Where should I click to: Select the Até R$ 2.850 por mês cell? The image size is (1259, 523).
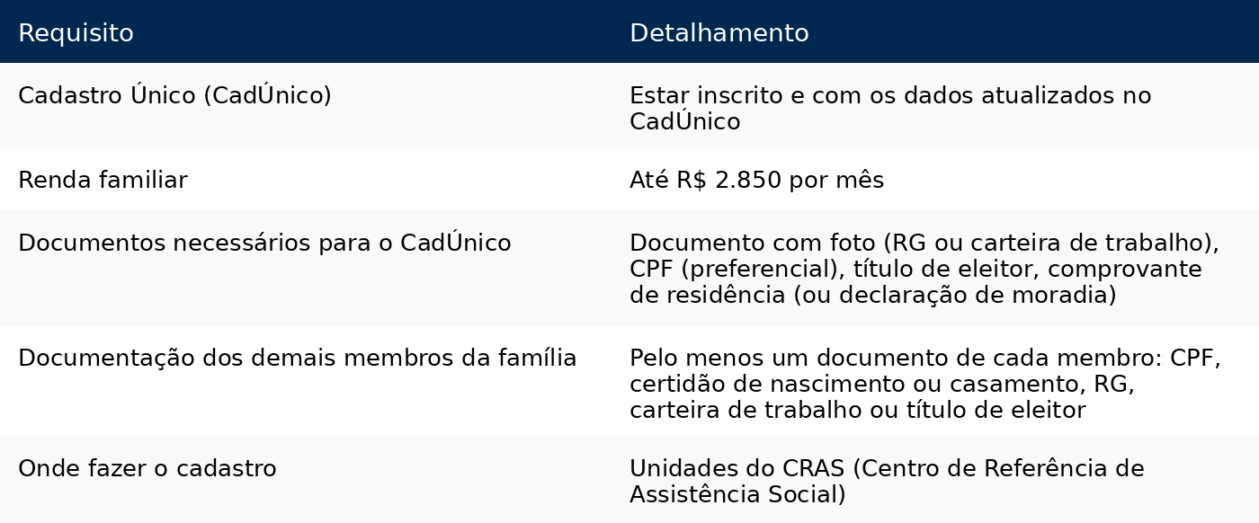click(x=935, y=180)
